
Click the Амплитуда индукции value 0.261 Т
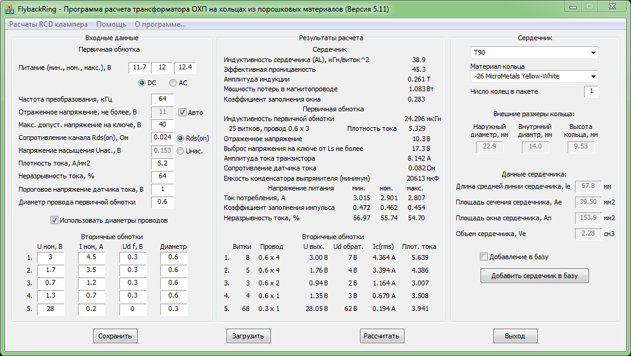pos(419,79)
